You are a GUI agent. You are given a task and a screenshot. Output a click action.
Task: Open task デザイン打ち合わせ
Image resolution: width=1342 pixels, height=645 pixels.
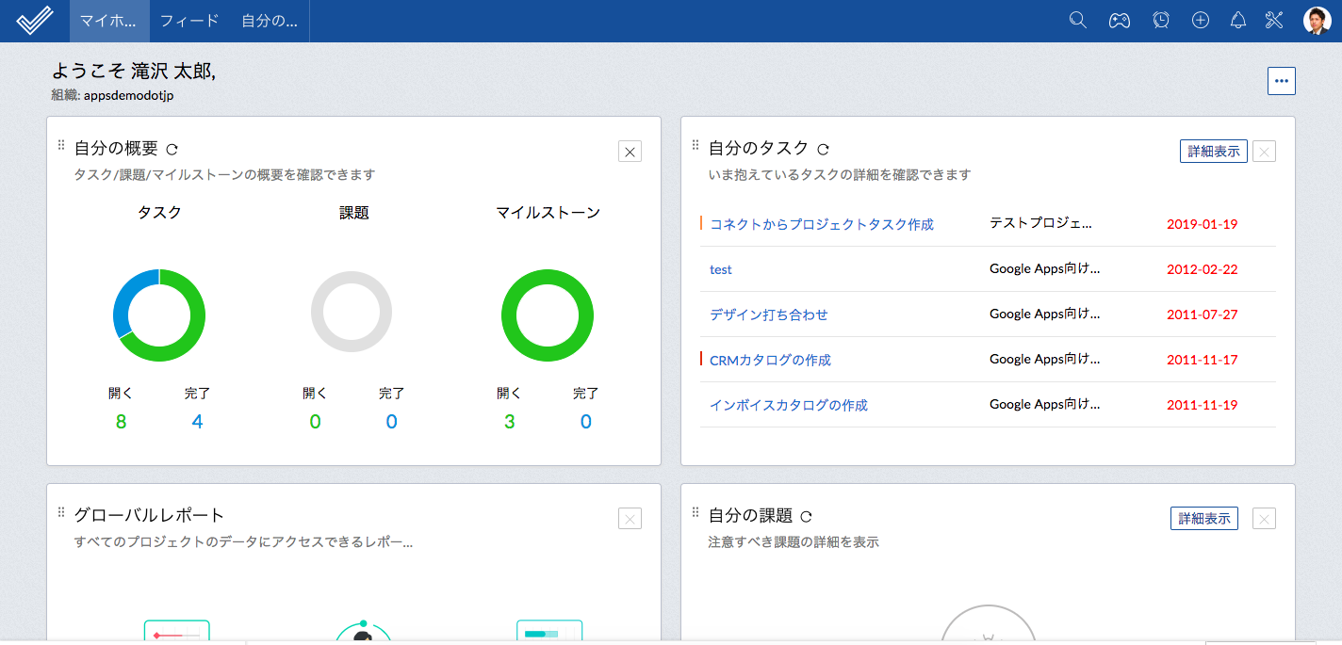[769, 314]
